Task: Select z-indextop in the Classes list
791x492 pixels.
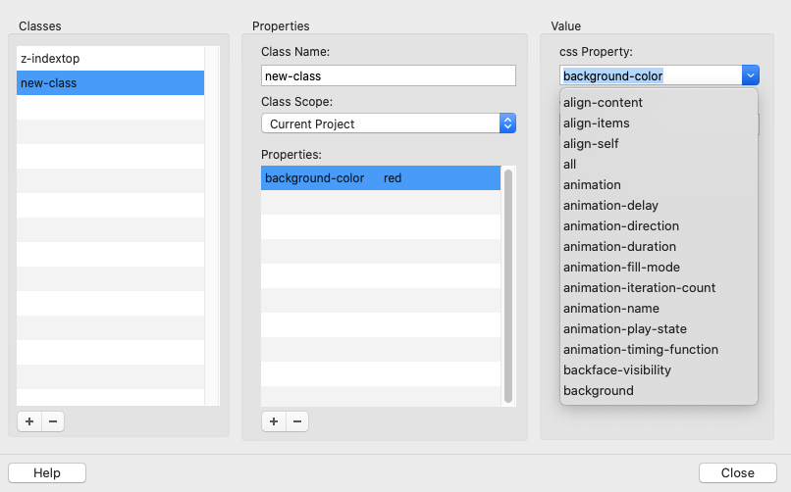Action: pyautogui.click(x=110, y=59)
